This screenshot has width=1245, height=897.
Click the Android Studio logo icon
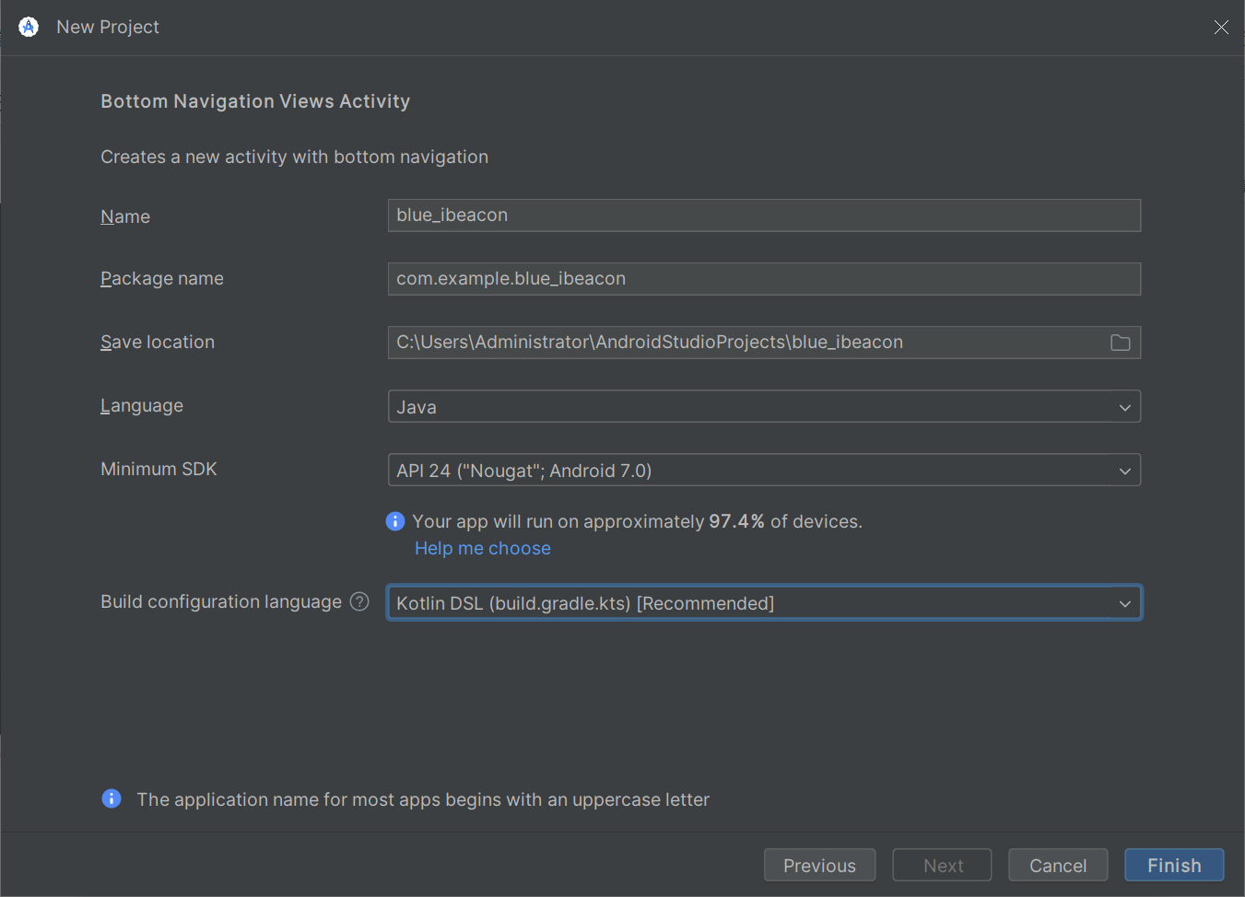[29, 27]
